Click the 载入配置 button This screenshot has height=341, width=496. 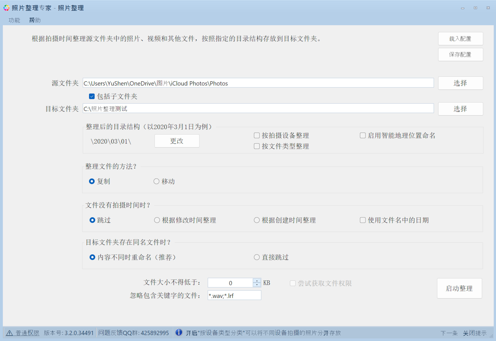[x=460, y=38]
